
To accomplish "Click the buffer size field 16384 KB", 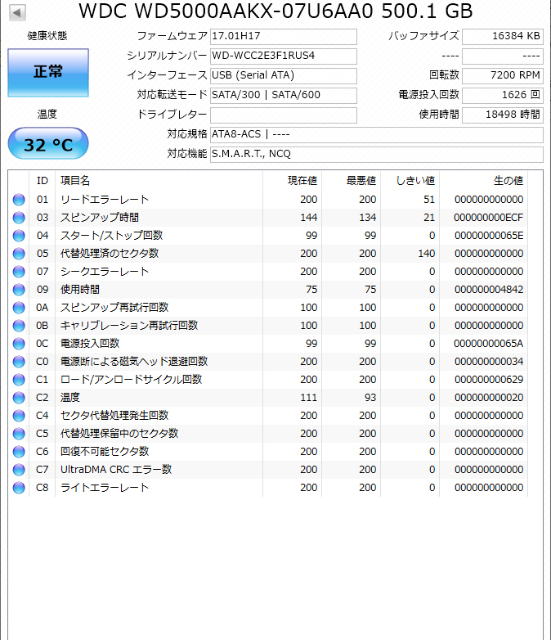I will 503,36.
